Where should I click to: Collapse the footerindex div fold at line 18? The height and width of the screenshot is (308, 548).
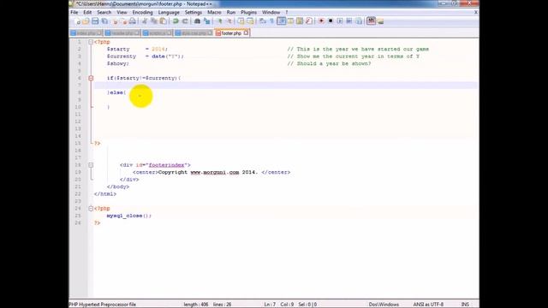(x=91, y=165)
